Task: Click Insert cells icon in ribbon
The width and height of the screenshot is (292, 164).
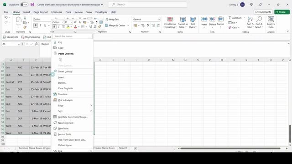Action: point(204,19)
